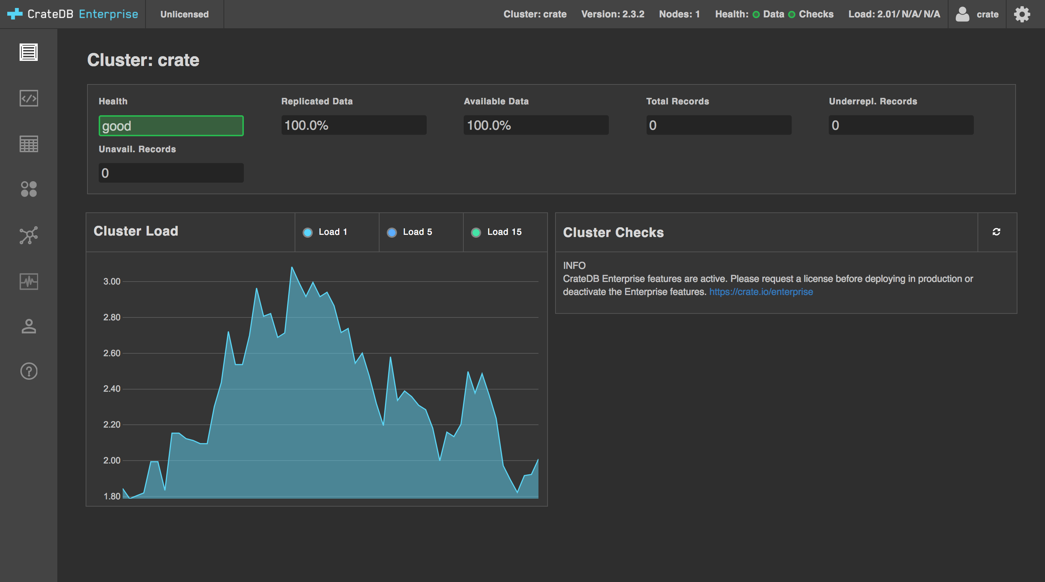Open the Users/Privileges sidebar icon

(x=28, y=326)
